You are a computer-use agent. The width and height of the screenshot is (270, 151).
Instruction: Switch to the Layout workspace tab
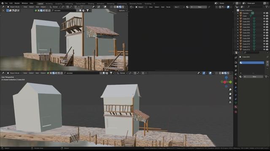coord(40,3)
